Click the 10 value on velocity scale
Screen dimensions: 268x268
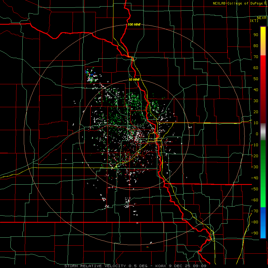pyautogui.click(x=256, y=123)
